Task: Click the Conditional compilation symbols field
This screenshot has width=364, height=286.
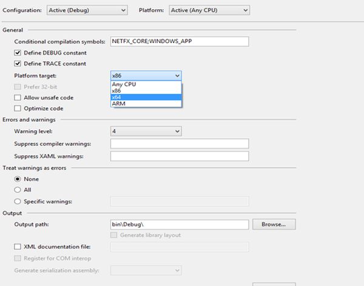Action: coord(180,42)
